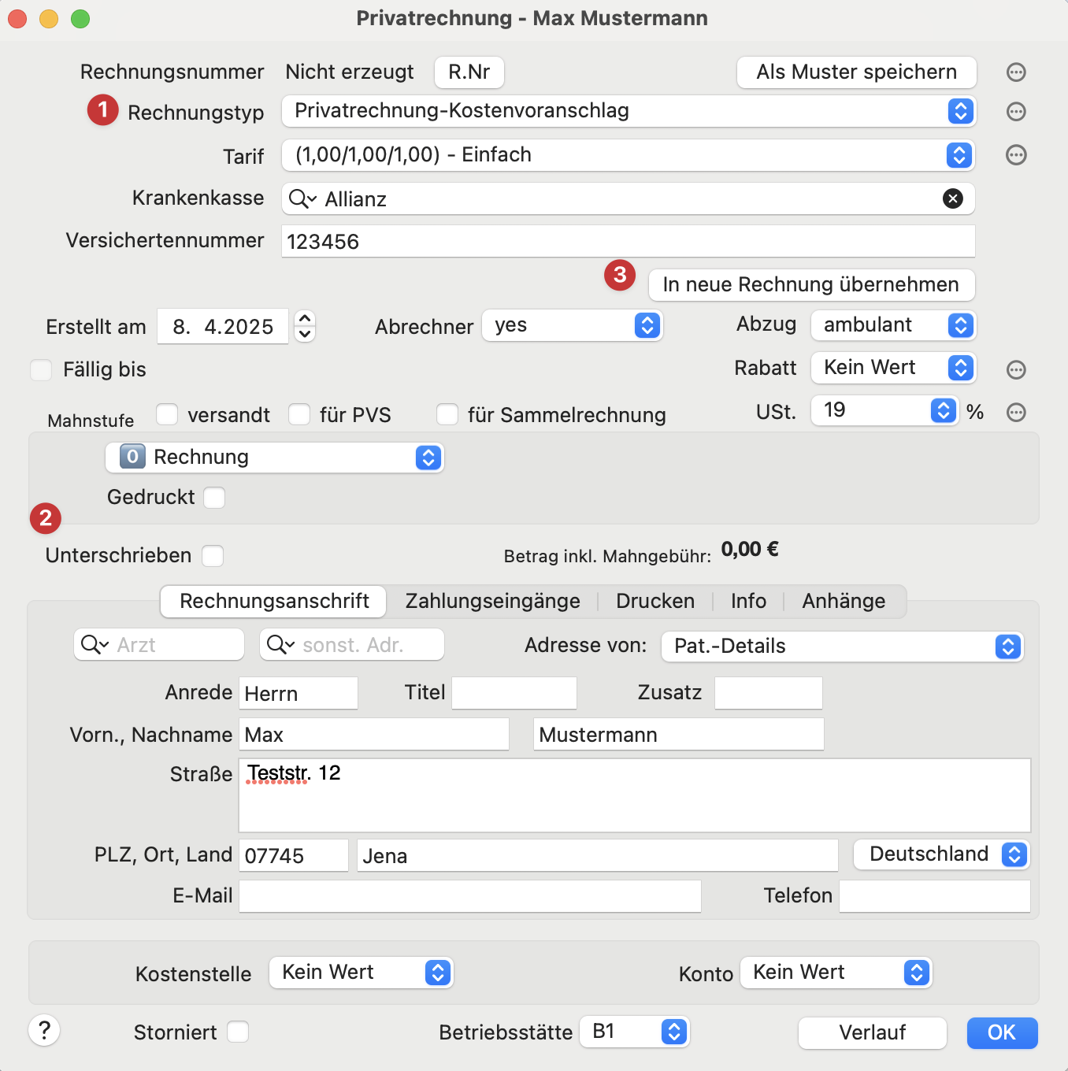Screen dimensions: 1068x1071
Task: Open the help question mark button
Action: pyautogui.click(x=45, y=1030)
